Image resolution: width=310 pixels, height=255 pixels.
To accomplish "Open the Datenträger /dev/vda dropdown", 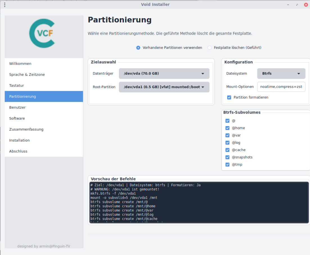I will [x=164, y=73].
